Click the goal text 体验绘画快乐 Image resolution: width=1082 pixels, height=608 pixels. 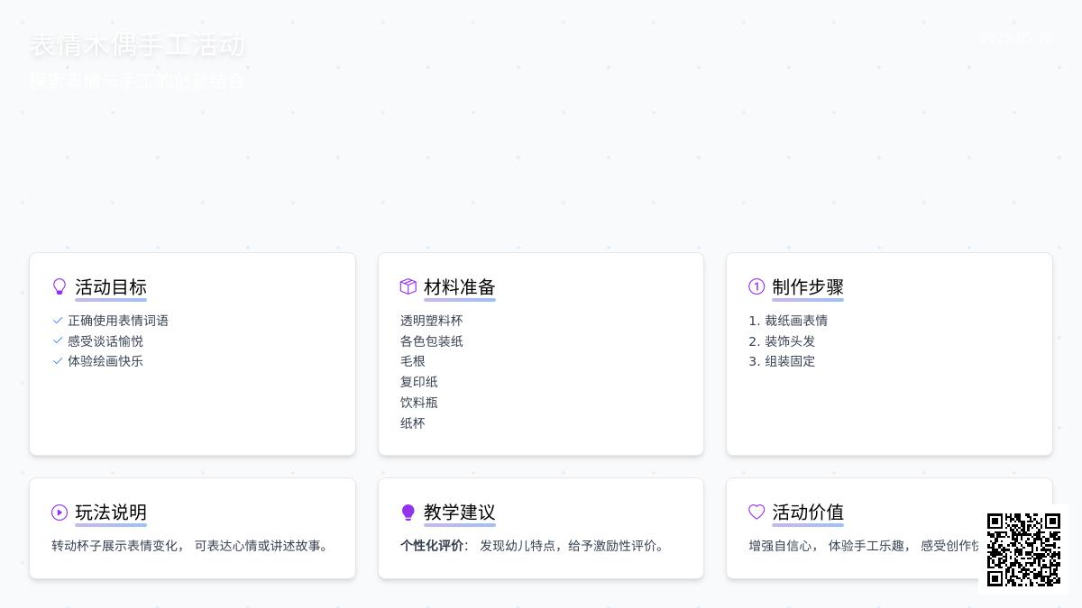[x=105, y=361]
